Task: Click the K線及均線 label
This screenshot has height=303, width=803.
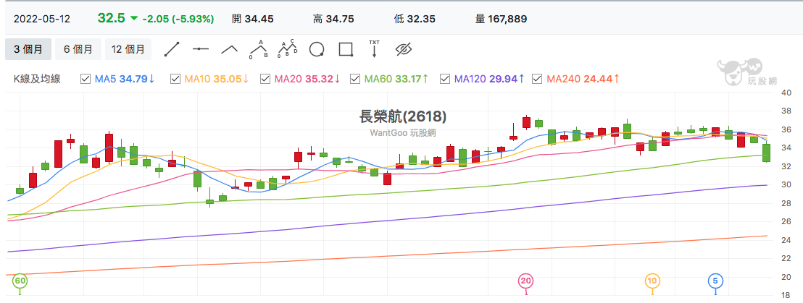Action: tap(38, 80)
